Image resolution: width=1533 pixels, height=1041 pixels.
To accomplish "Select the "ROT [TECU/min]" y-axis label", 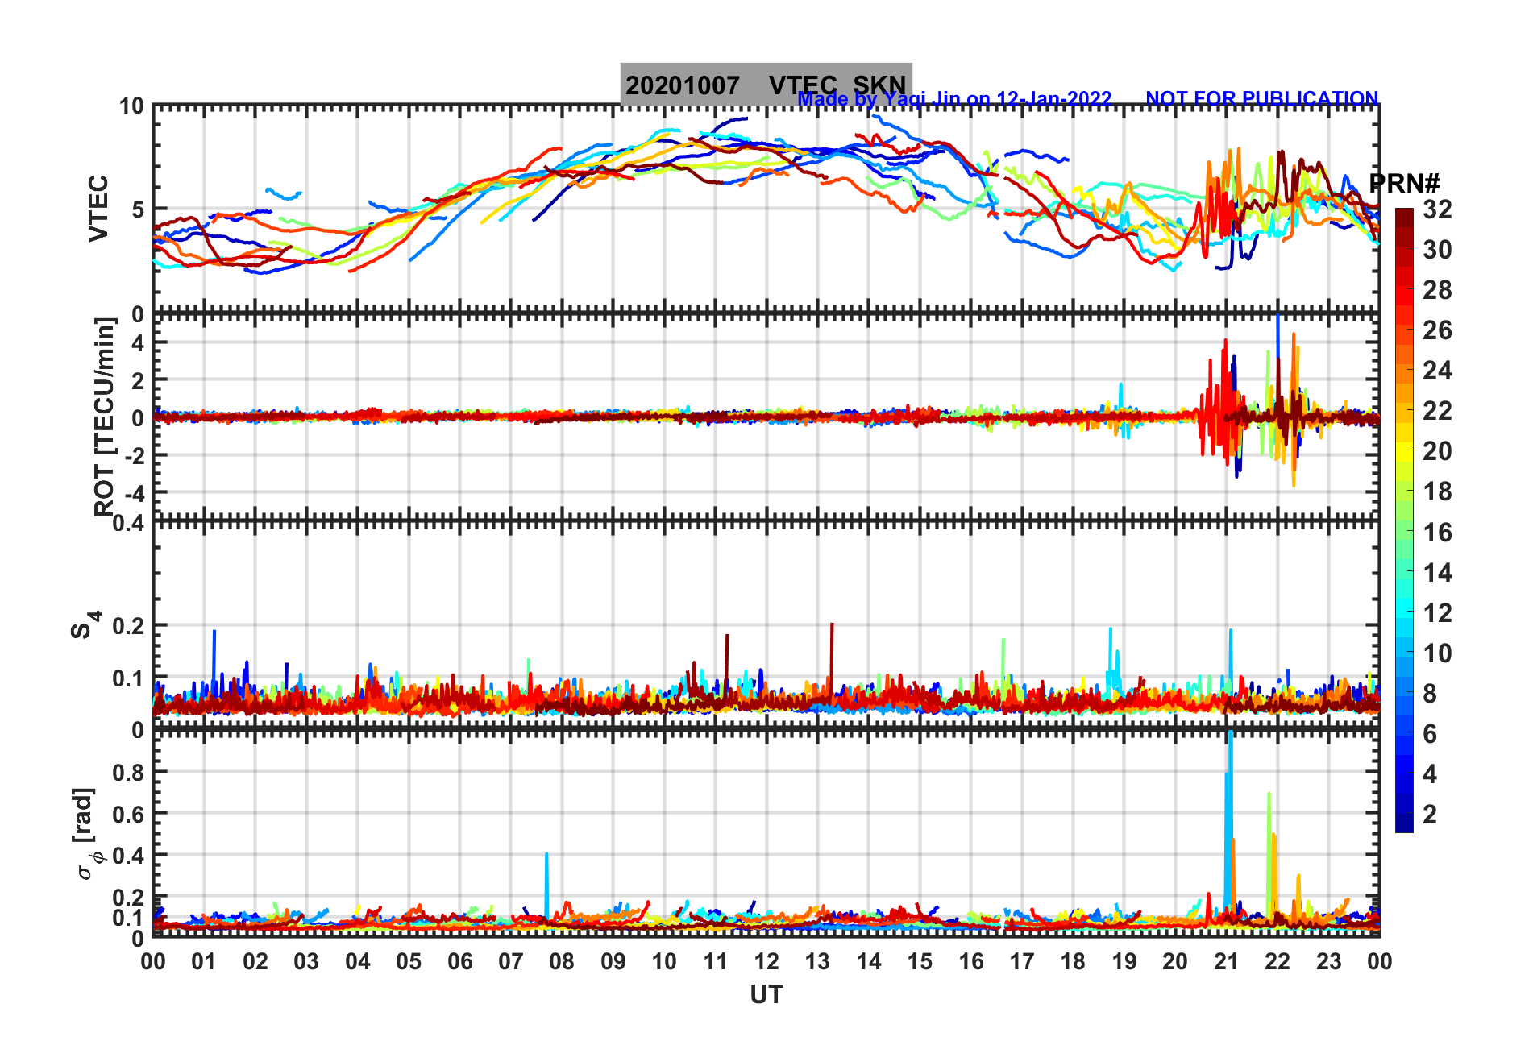I will click(105, 417).
